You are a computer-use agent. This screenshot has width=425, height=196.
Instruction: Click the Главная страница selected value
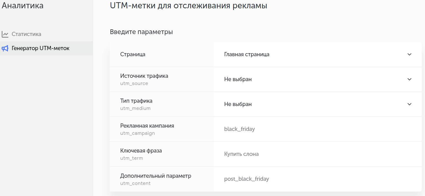247,55
